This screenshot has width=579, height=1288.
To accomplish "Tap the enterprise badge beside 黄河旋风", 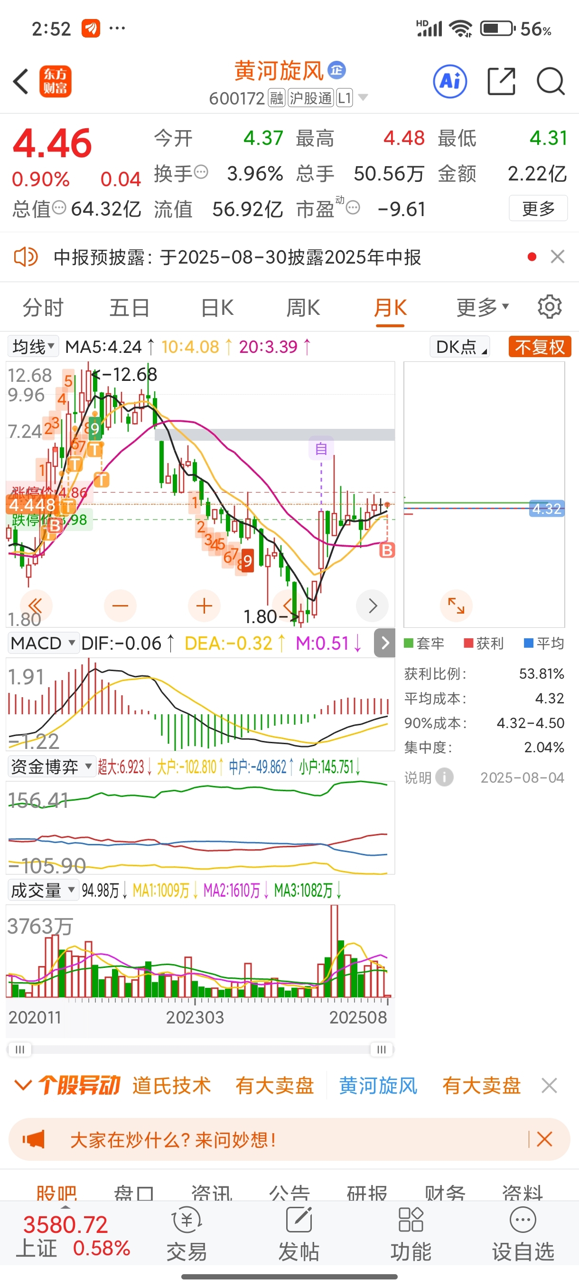I will coord(336,70).
